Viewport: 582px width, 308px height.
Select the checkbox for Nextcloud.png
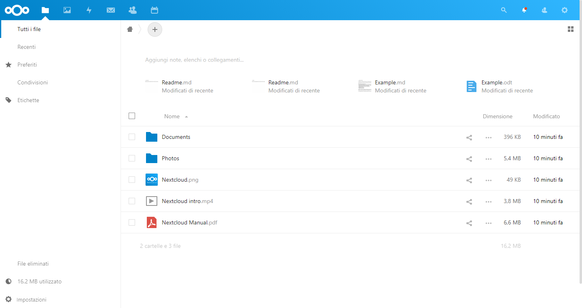coord(131,180)
